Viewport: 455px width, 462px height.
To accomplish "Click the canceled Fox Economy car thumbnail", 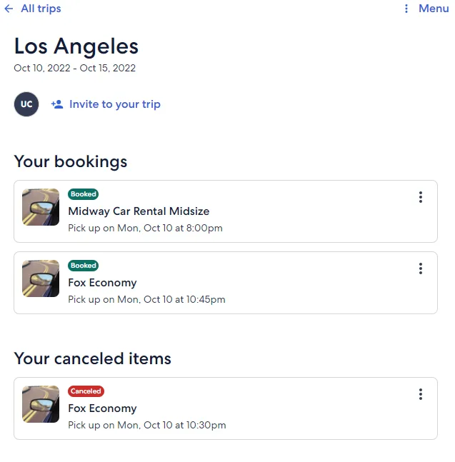I will 41,404.
